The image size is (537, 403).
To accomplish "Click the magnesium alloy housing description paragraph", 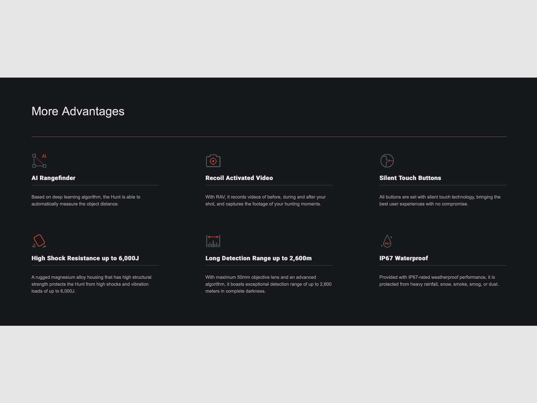I will [x=91, y=284].
